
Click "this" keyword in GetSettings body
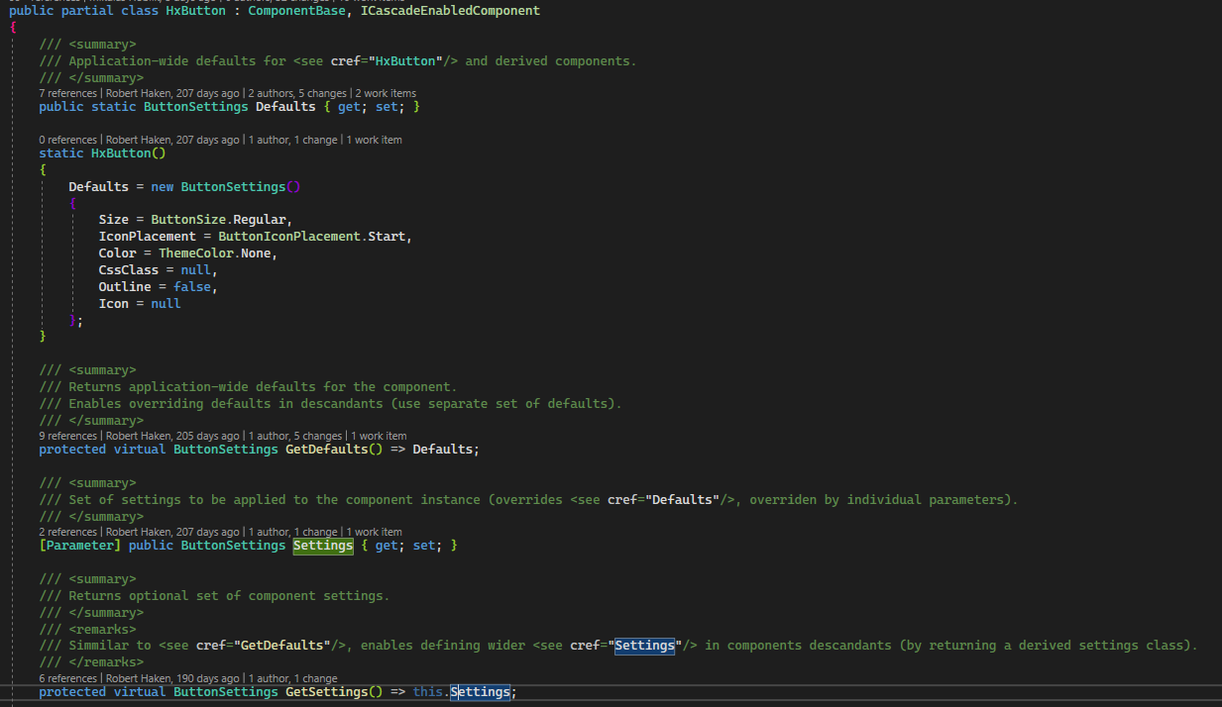point(428,692)
